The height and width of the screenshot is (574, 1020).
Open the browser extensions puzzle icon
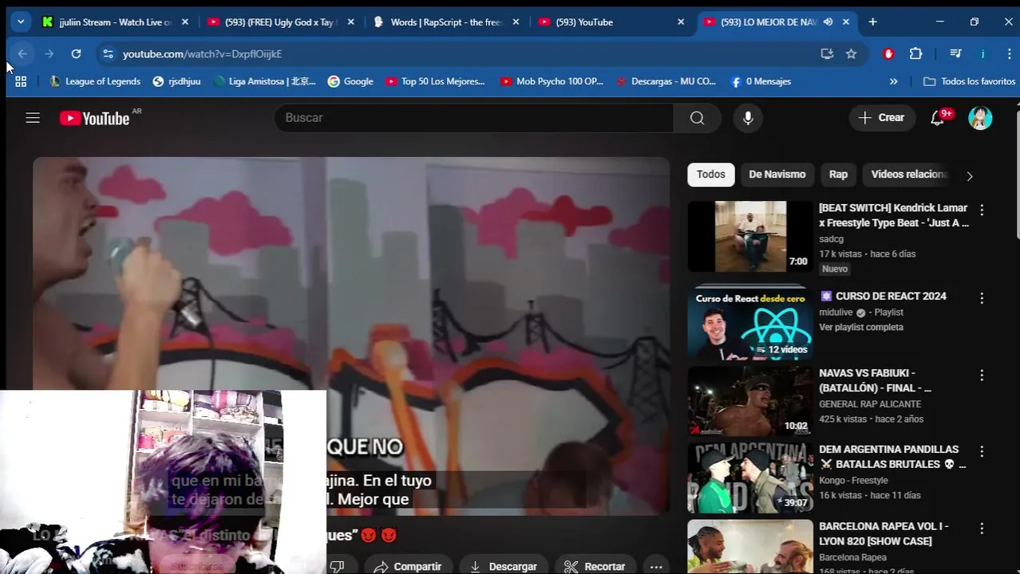coord(915,53)
